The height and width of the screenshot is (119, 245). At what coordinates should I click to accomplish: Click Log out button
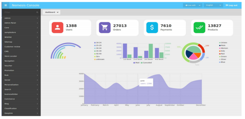[x=231, y=5]
